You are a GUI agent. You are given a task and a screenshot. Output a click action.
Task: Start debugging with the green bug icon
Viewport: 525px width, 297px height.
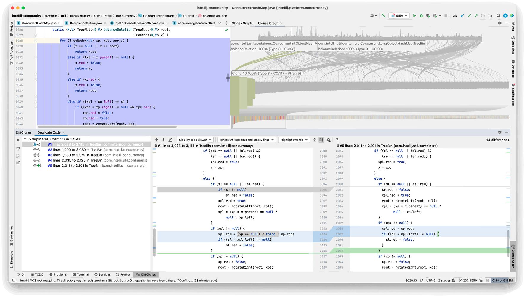(421, 16)
